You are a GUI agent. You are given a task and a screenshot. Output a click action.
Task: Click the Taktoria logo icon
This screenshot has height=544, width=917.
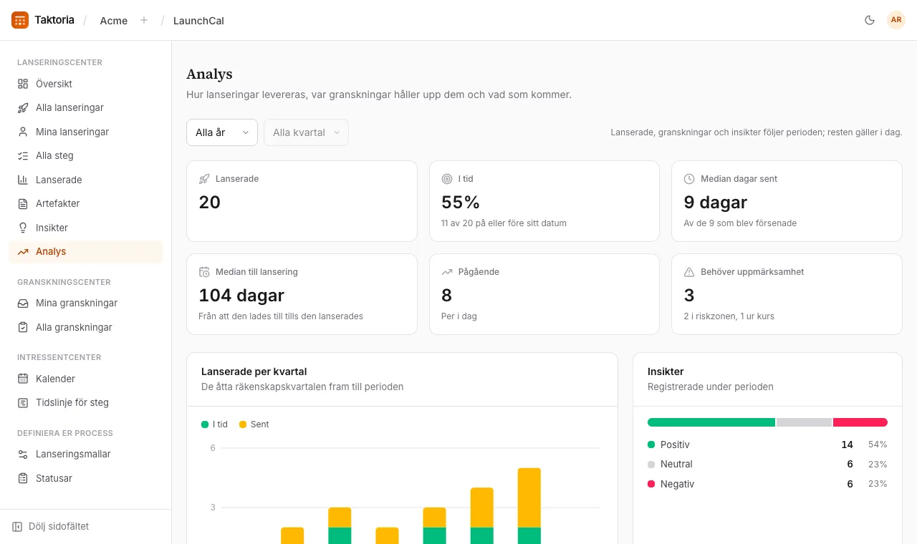pyautogui.click(x=20, y=20)
